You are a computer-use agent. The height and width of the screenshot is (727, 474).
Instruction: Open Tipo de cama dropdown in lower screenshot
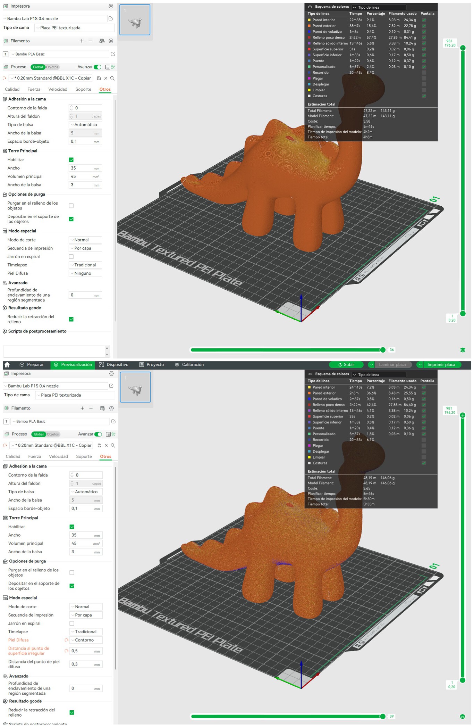[x=75, y=395]
